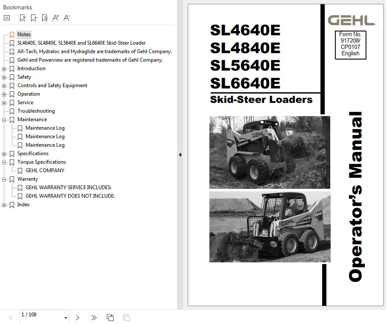Click the GEHL logo on the cover
This screenshot has height=324, width=386.
pyautogui.click(x=352, y=20)
